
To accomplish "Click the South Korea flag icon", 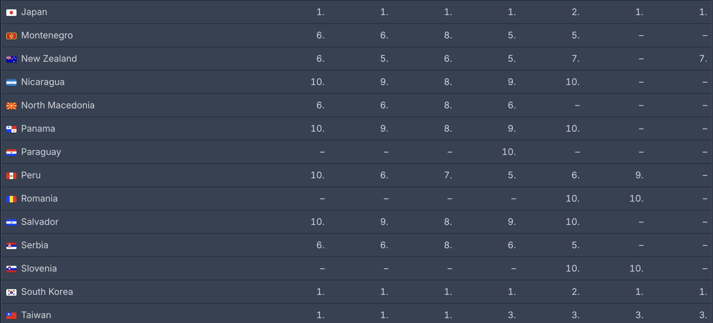I will tap(12, 293).
